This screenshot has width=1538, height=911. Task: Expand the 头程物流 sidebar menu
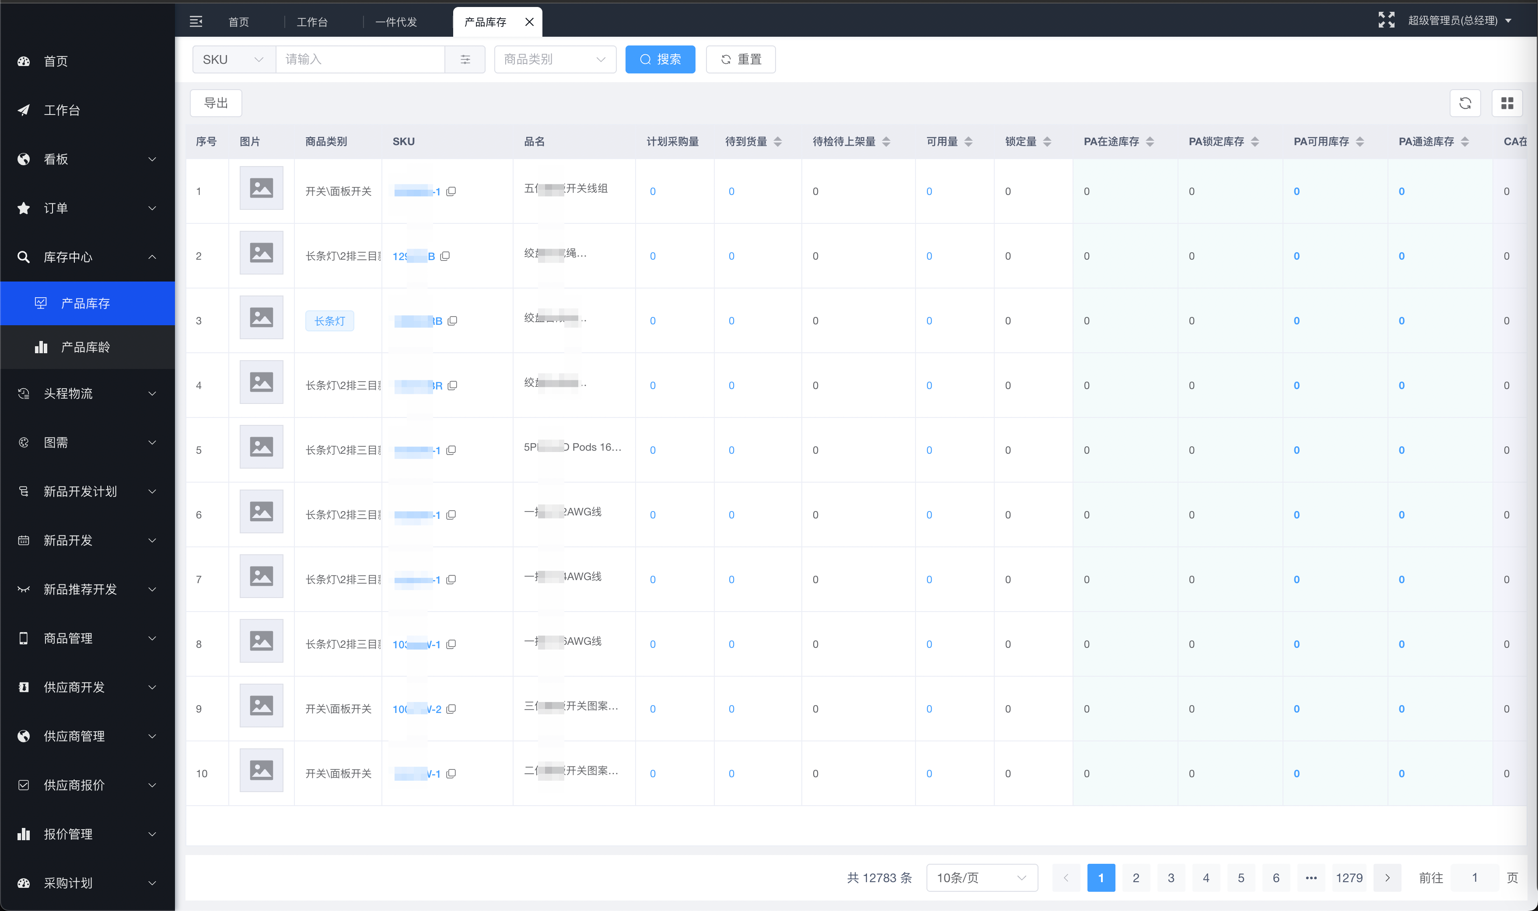87,393
